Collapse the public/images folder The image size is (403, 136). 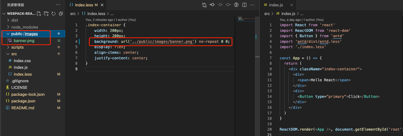[x=24, y=34]
